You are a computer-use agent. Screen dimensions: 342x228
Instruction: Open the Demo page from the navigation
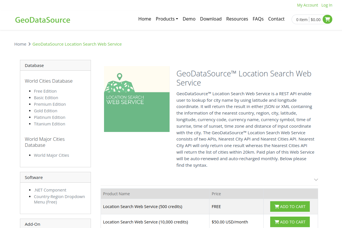pos(189,19)
